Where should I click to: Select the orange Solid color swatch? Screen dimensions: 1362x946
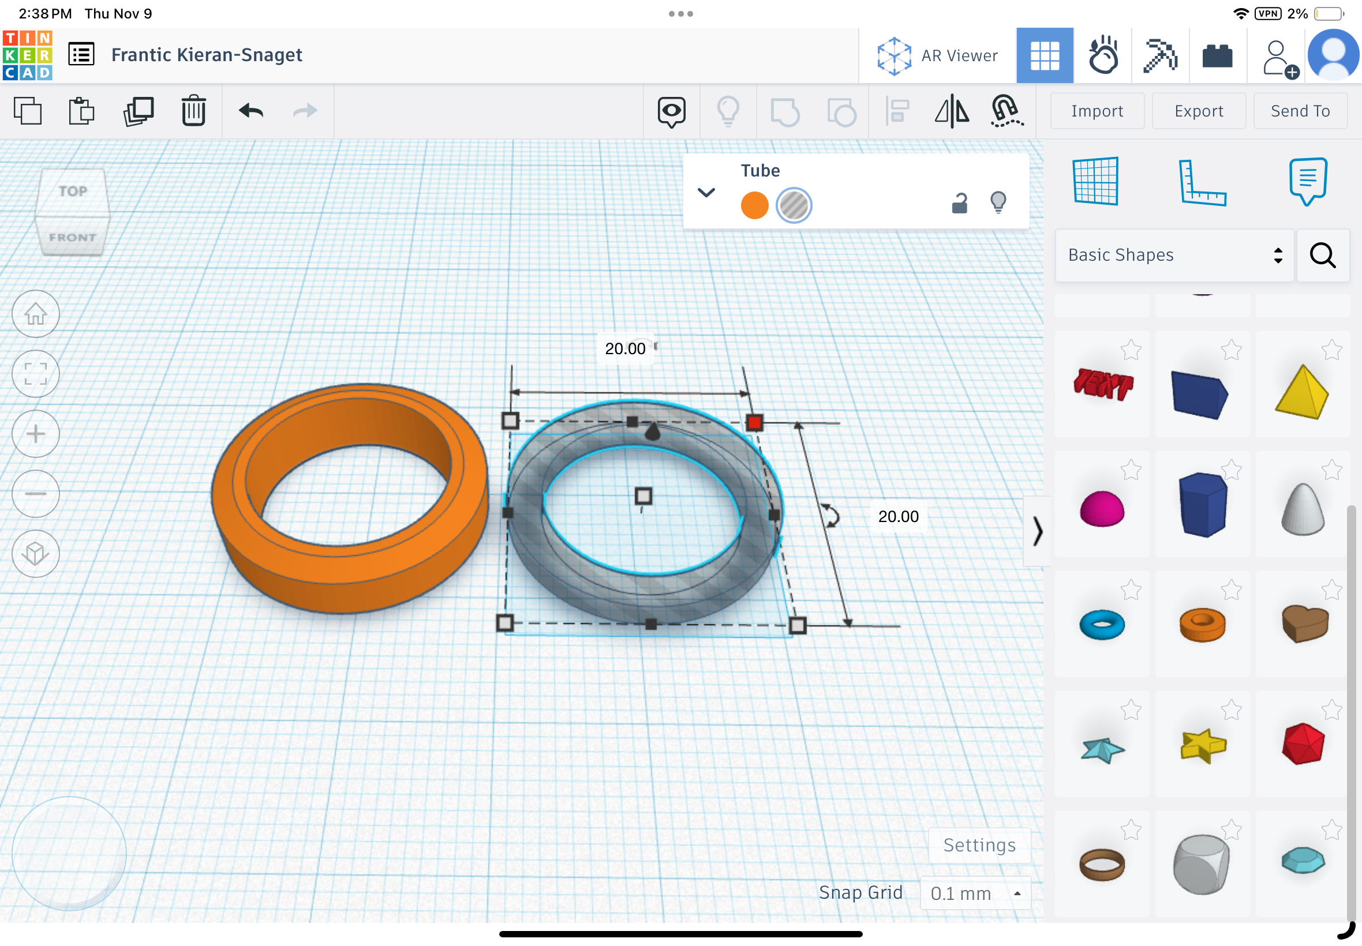point(754,205)
